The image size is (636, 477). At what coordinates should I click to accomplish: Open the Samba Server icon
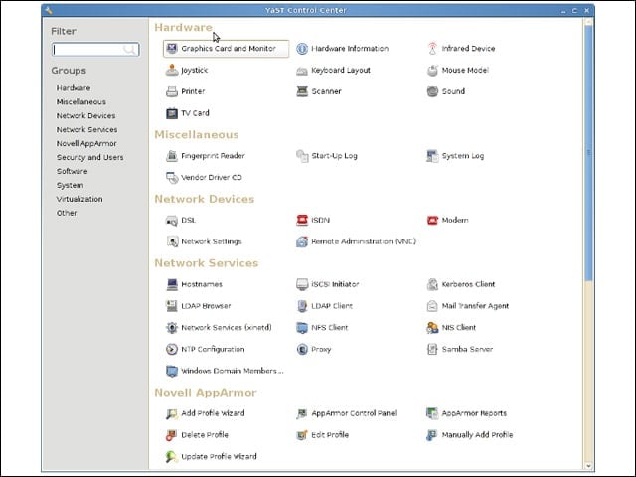point(433,349)
